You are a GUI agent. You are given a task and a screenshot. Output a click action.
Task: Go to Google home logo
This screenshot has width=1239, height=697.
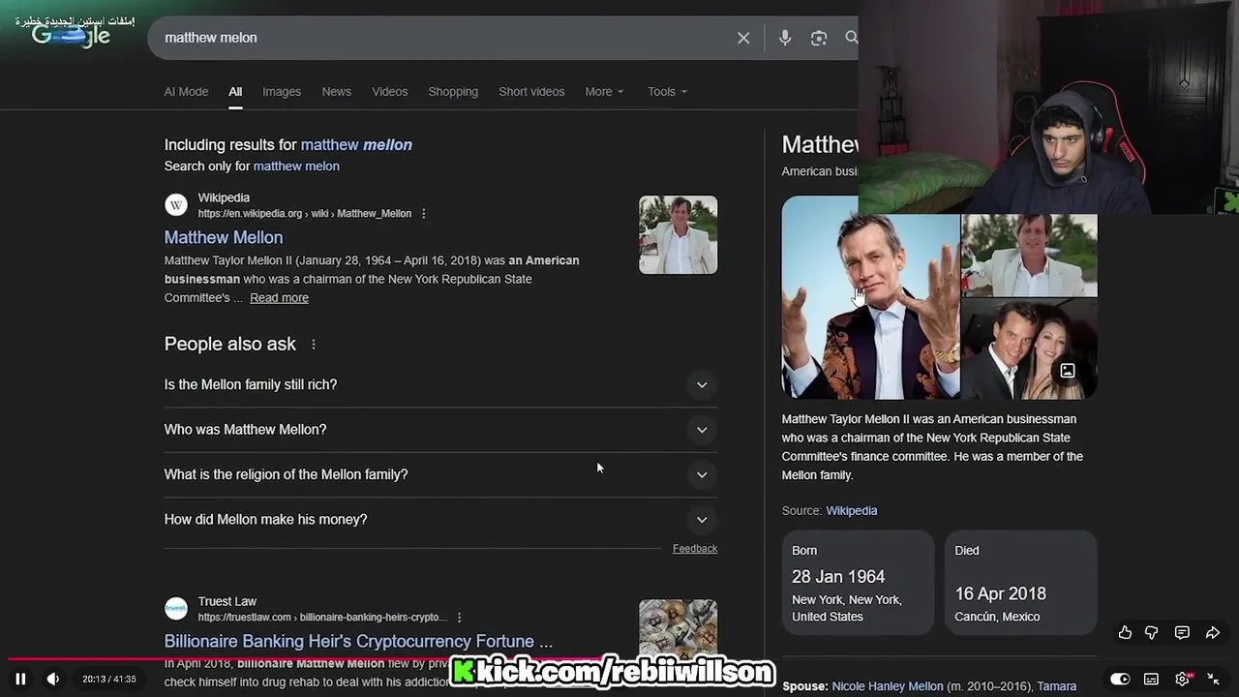click(71, 36)
